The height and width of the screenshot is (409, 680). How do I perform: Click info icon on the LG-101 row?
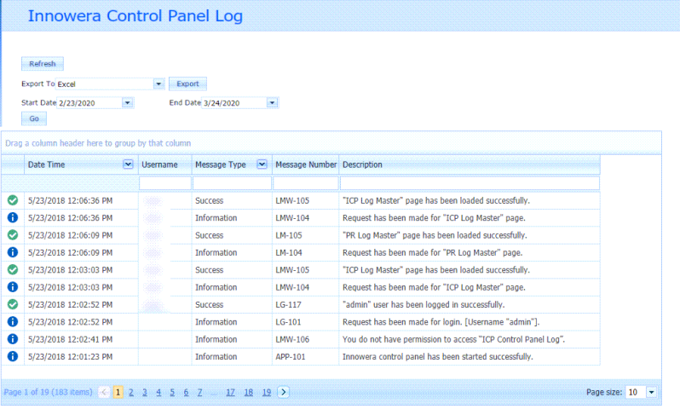click(13, 322)
